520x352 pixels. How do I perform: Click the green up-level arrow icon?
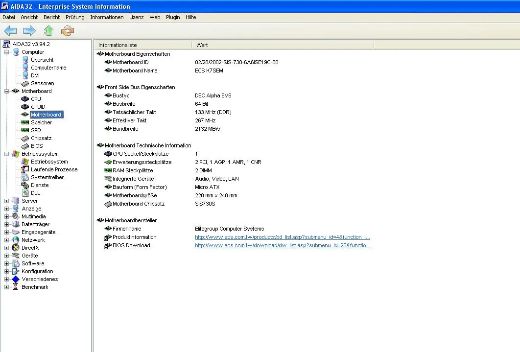coord(48,31)
